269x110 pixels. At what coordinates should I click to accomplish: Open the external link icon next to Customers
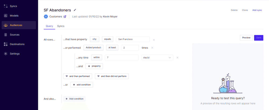click(x=65, y=17)
